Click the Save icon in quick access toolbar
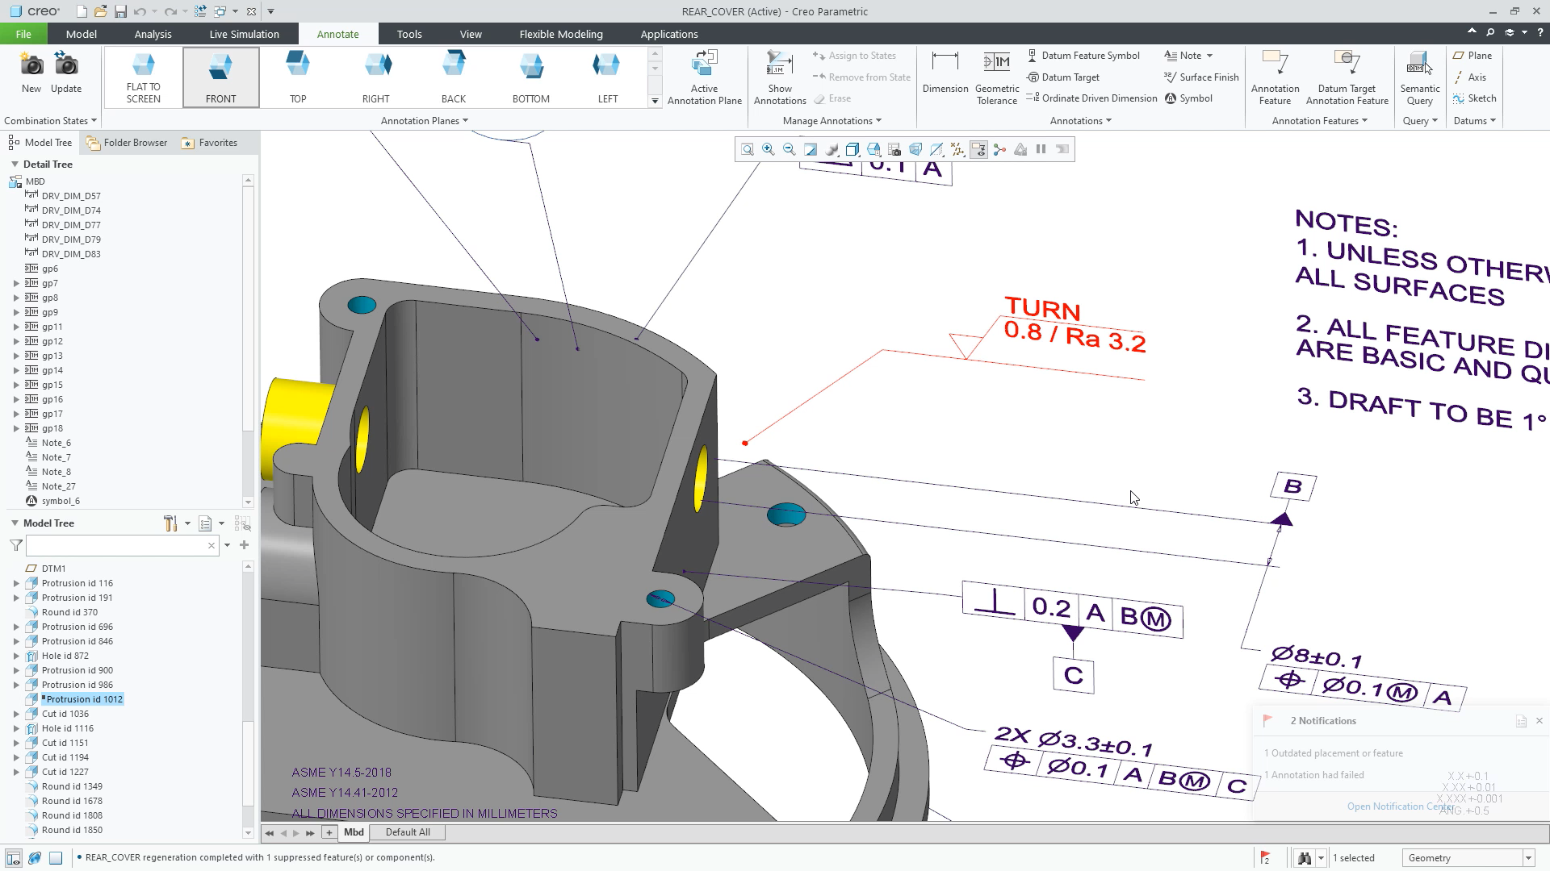The height and width of the screenshot is (871, 1550). pos(120,11)
